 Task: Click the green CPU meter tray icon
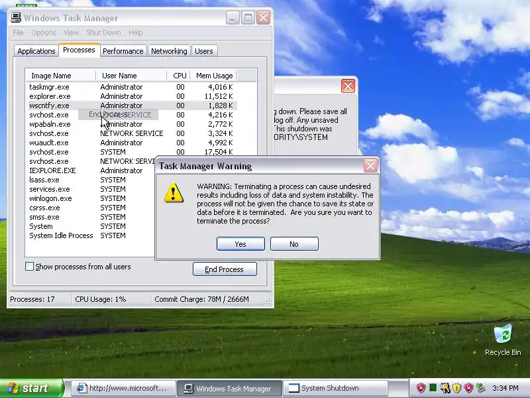tap(433, 387)
